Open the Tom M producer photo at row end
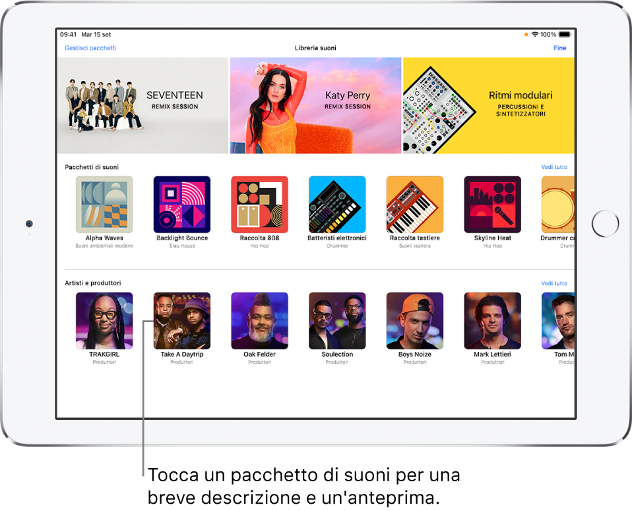This screenshot has width=632, height=511. click(558, 321)
